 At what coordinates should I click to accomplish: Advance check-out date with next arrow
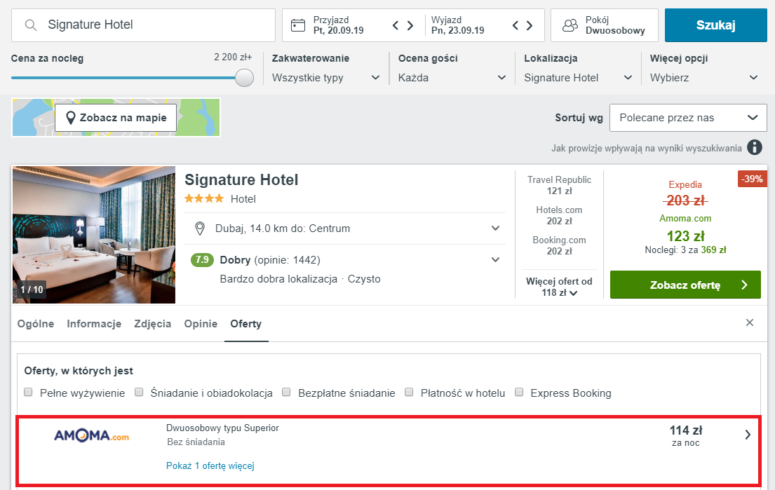click(530, 25)
